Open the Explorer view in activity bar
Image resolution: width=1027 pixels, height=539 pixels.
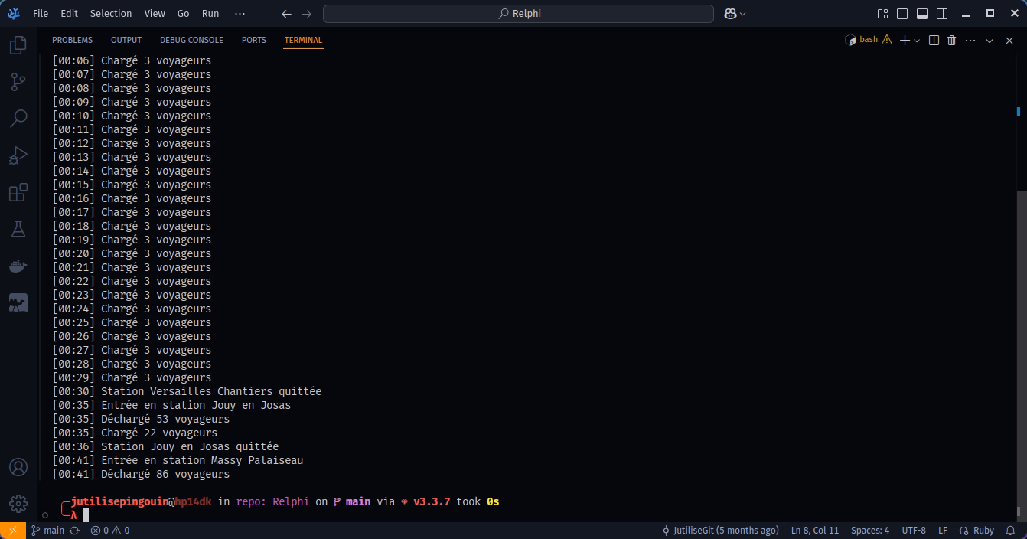[x=18, y=46]
